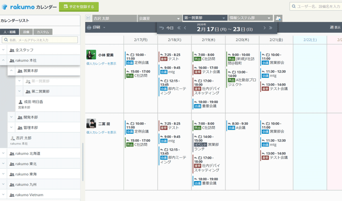Click the collapse icon left of 吉沢 太郎 tab
Screen dimensions: 342x201
pos(88,18)
